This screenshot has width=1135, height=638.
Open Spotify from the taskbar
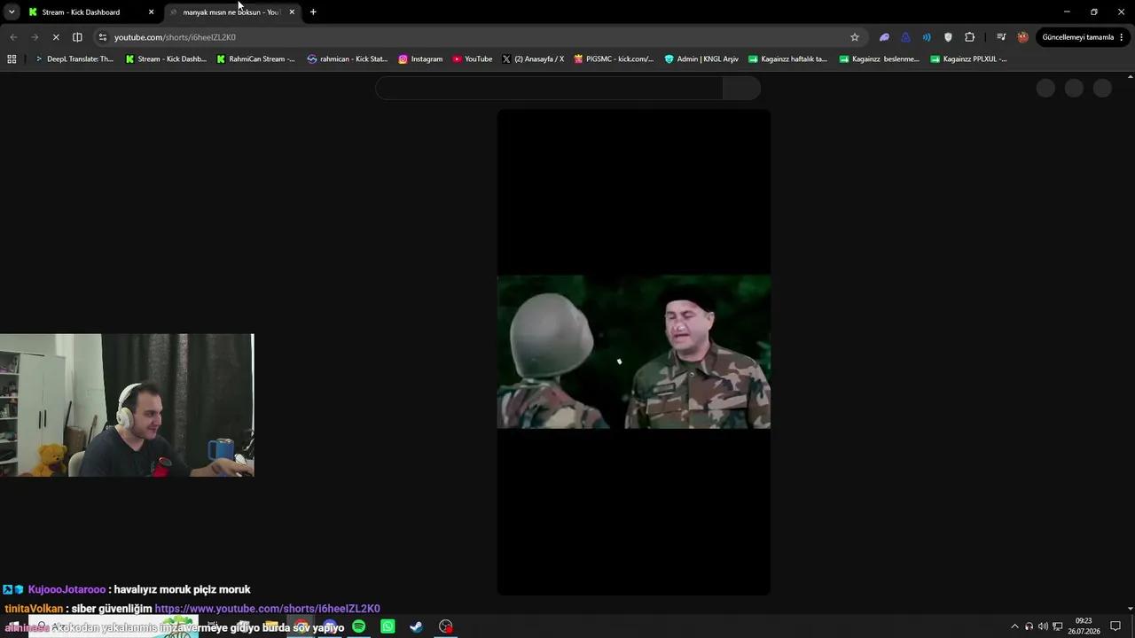[x=358, y=626]
